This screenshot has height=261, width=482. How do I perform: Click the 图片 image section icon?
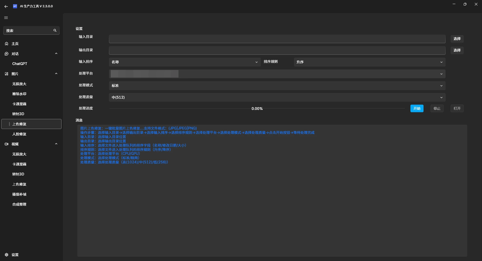pyautogui.click(x=7, y=74)
